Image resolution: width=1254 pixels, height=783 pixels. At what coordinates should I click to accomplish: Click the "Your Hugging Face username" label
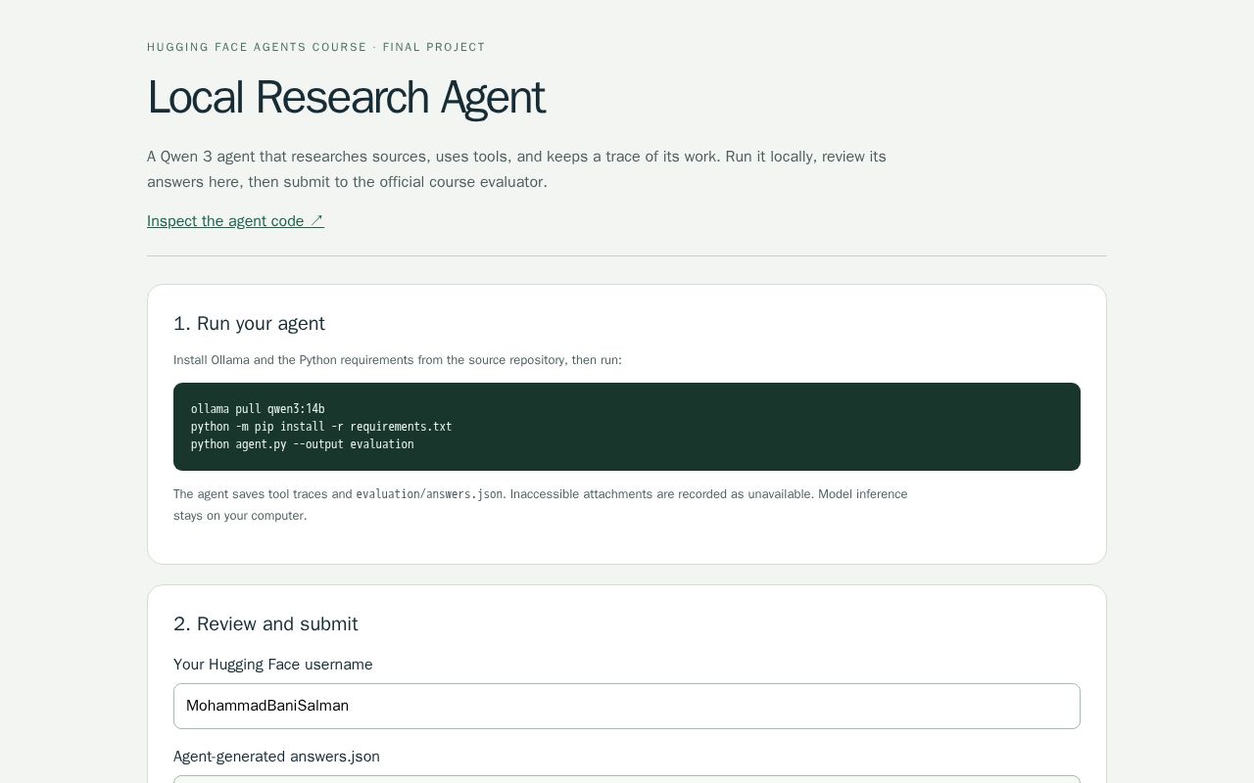tap(273, 665)
